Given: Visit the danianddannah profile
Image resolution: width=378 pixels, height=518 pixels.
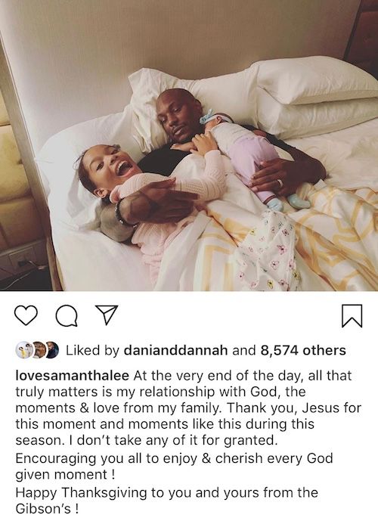Looking at the screenshot, I should tap(175, 351).
